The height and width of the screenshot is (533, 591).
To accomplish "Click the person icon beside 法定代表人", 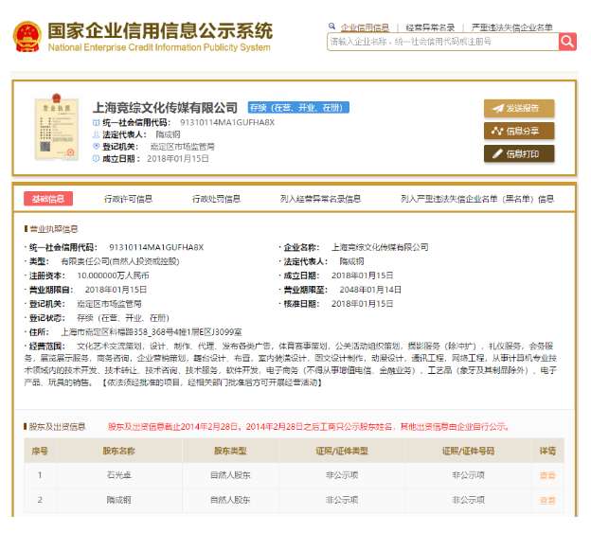I will pos(96,134).
